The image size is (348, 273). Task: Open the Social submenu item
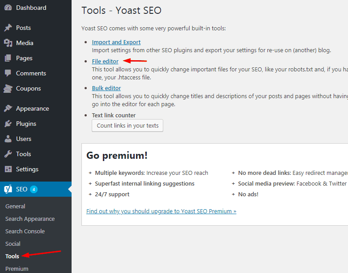click(13, 244)
